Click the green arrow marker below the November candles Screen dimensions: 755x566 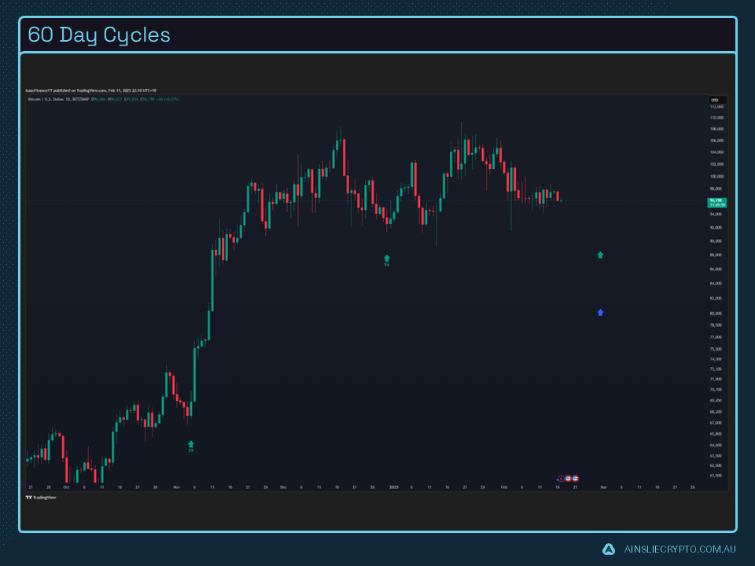[190, 444]
